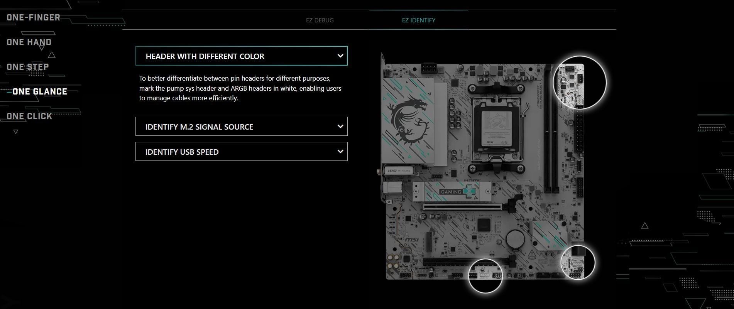Click the Identify USB Speed title text
The height and width of the screenshot is (309, 734).
(182, 152)
